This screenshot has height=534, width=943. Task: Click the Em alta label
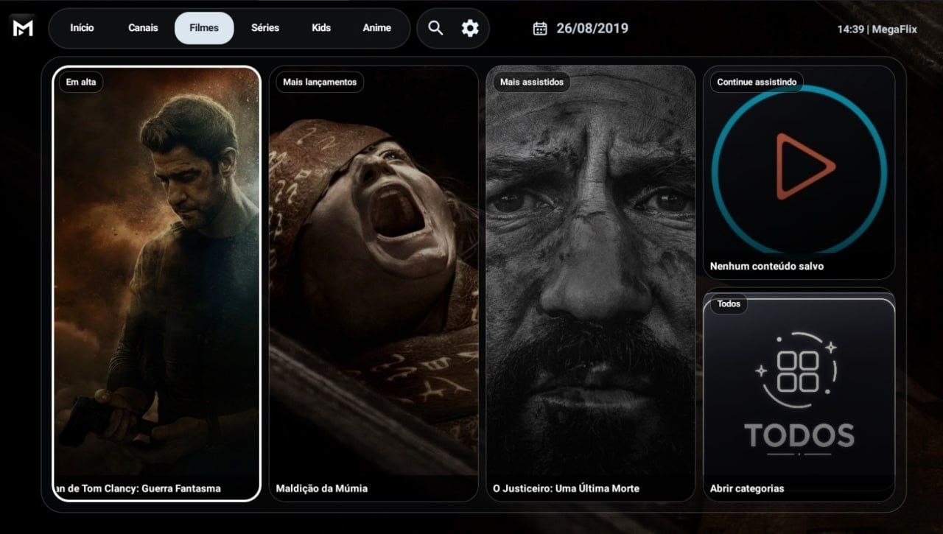click(x=83, y=82)
